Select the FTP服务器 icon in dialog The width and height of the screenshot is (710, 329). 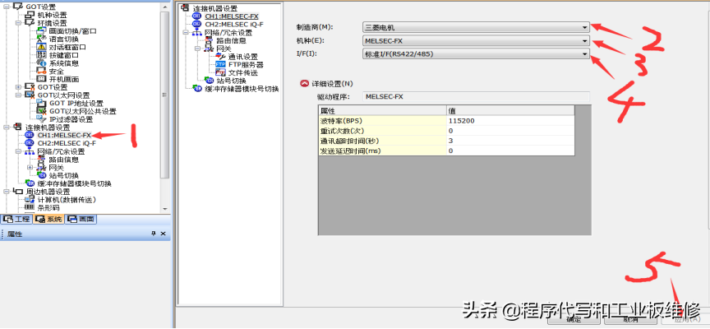(220, 64)
